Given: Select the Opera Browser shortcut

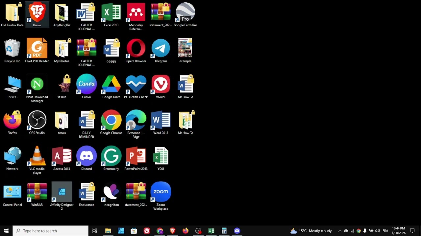Looking at the screenshot, I should (x=136, y=51).
